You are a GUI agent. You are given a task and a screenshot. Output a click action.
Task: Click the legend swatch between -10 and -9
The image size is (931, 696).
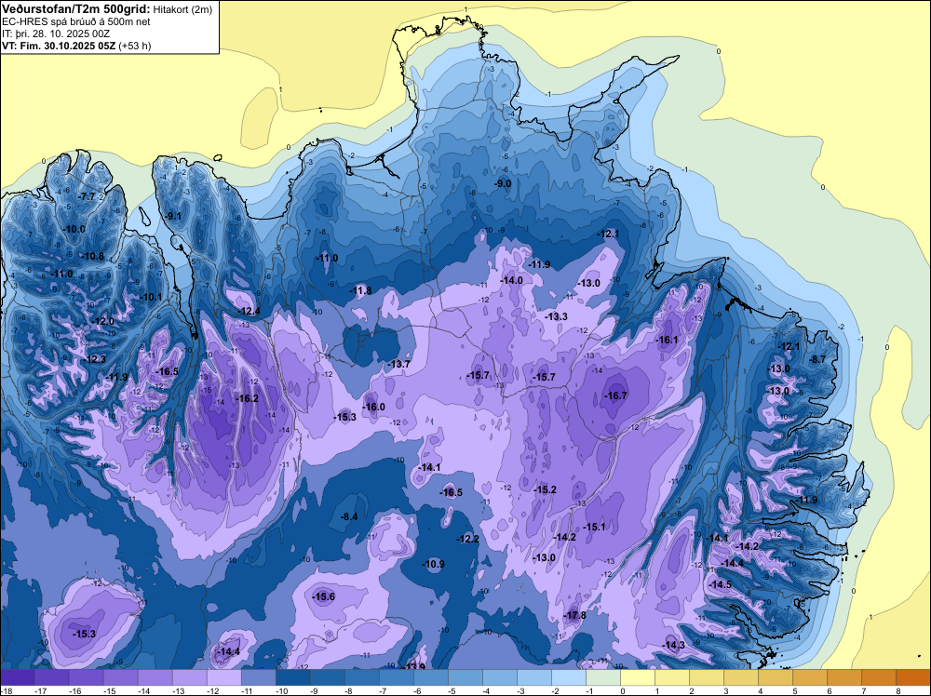tap(292, 677)
